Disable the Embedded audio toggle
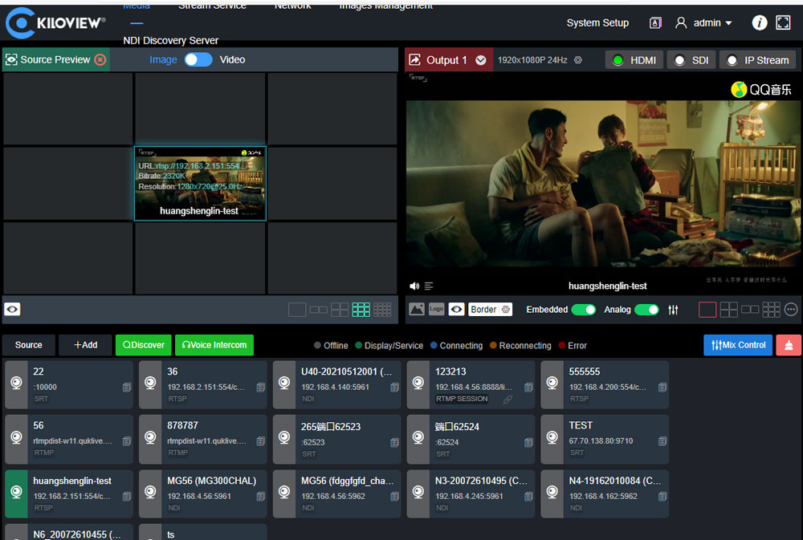This screenshot has height=540, width=803. pyautogui.click(x=583, y=310)
